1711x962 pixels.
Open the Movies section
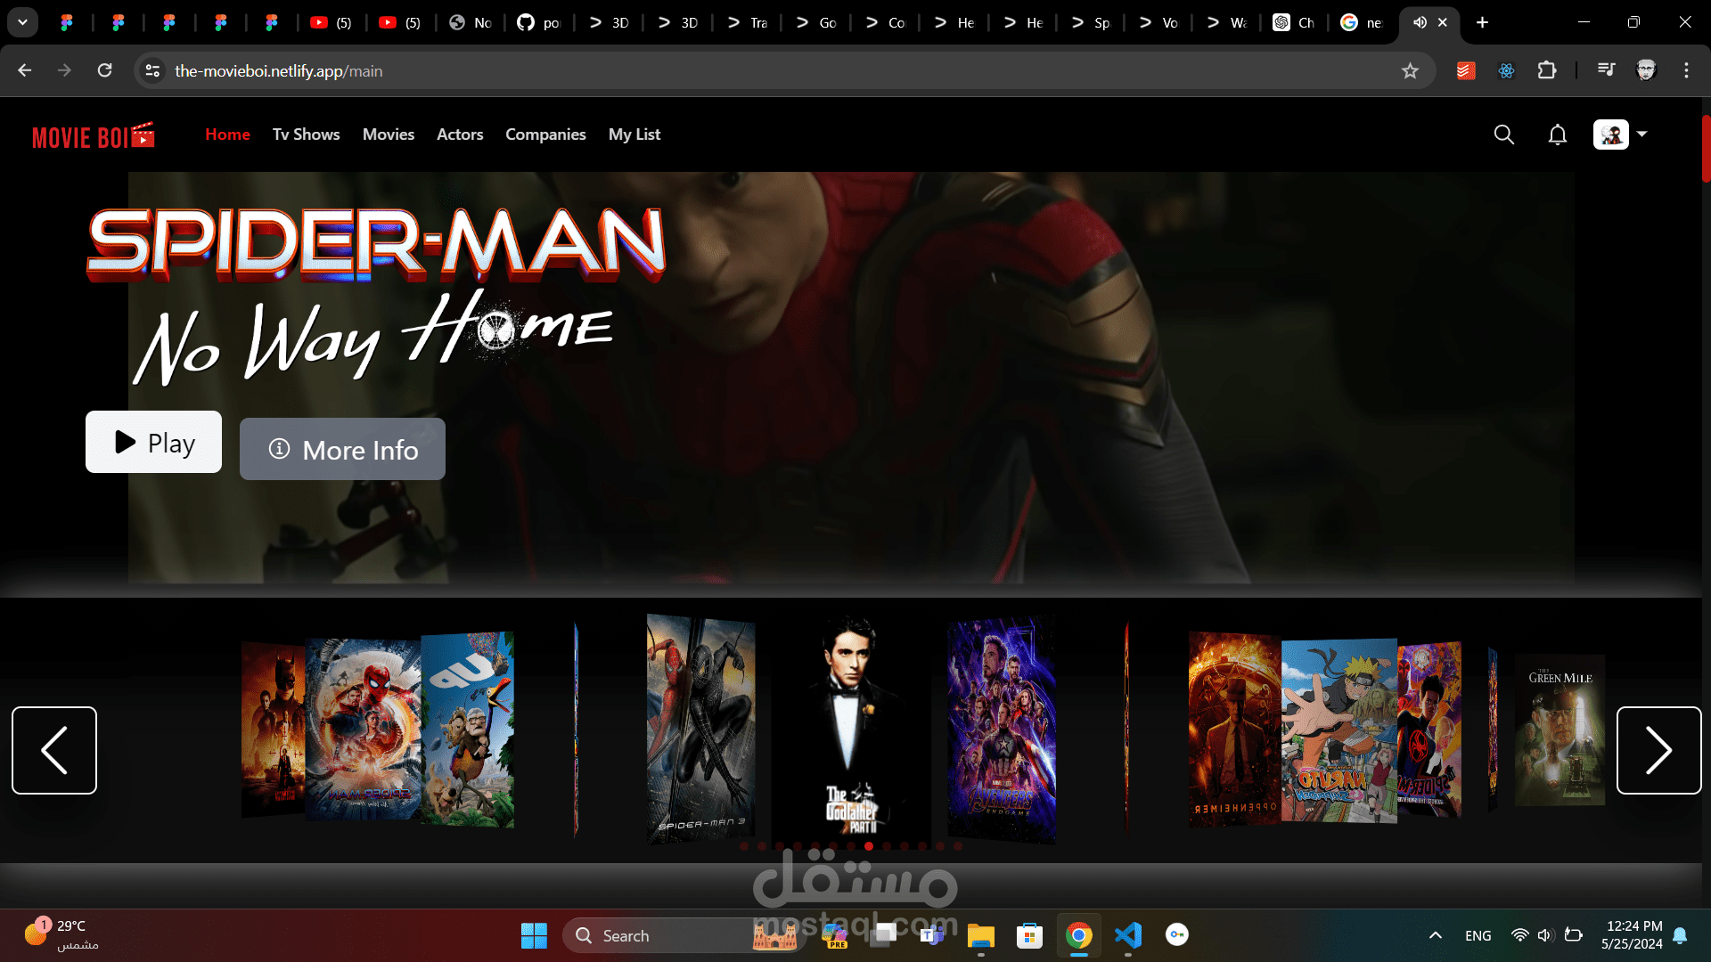[389, 135]
